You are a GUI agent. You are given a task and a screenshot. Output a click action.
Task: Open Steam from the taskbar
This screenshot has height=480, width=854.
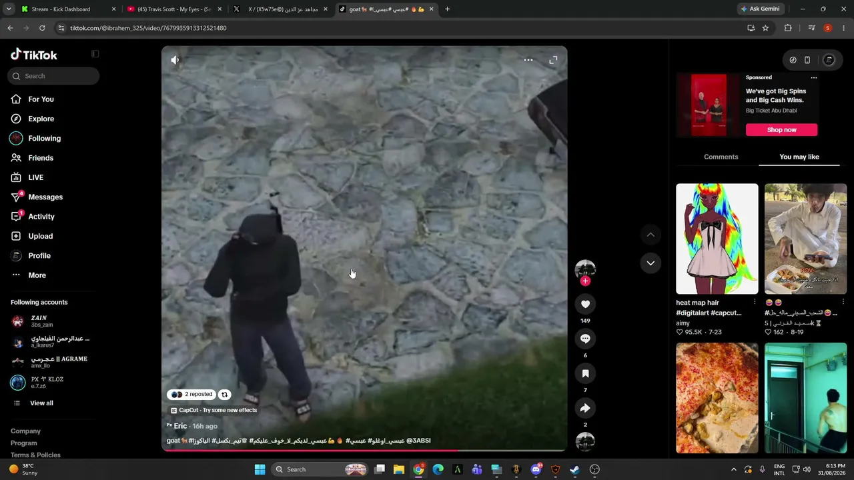click(x=574, y=469)
